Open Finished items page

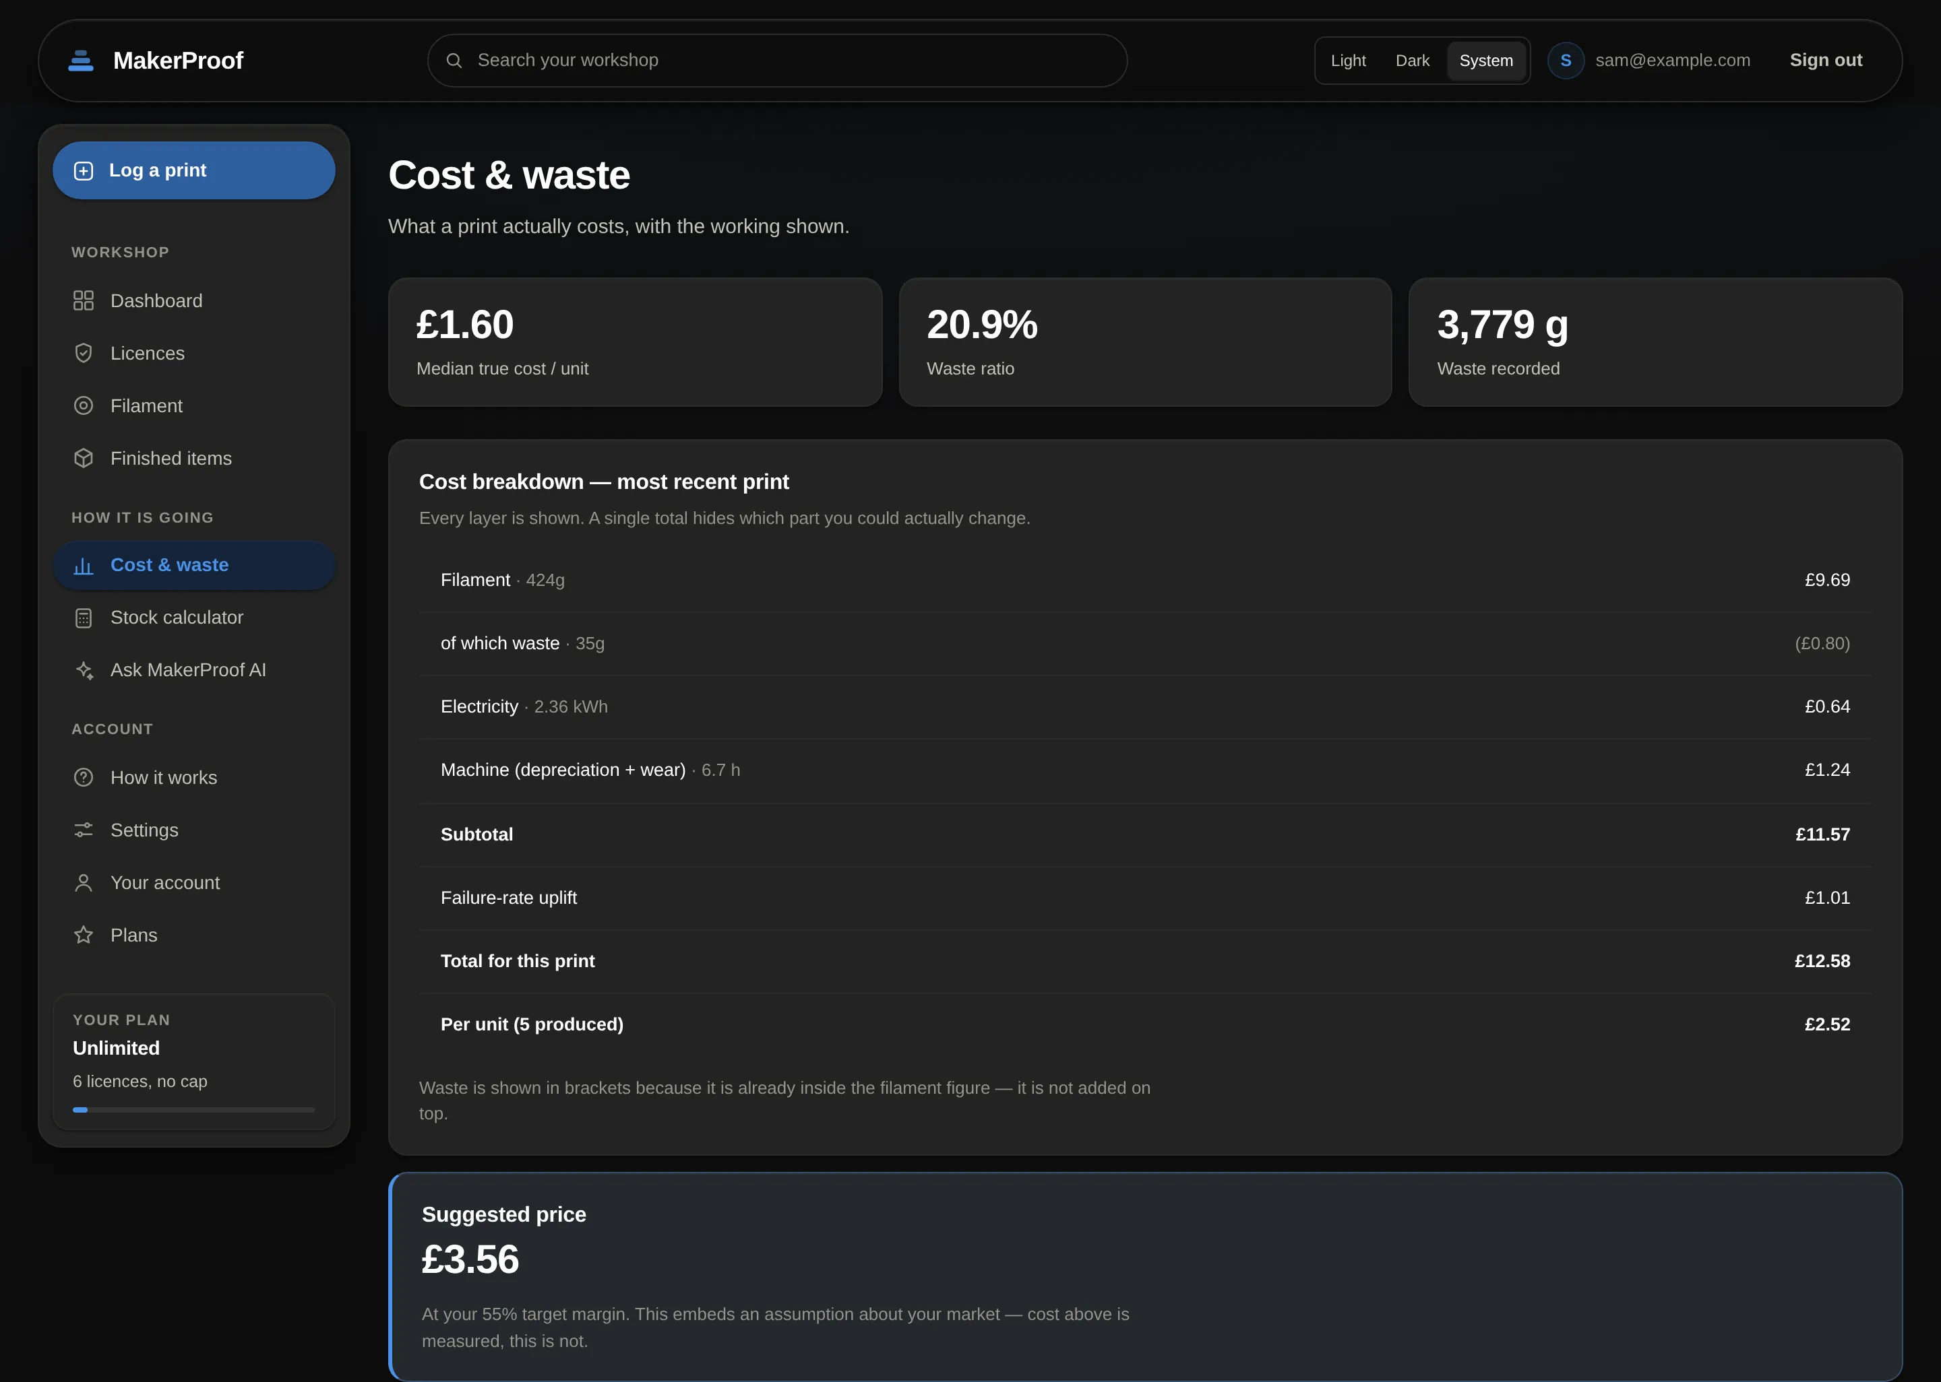(x=194, y=459)
